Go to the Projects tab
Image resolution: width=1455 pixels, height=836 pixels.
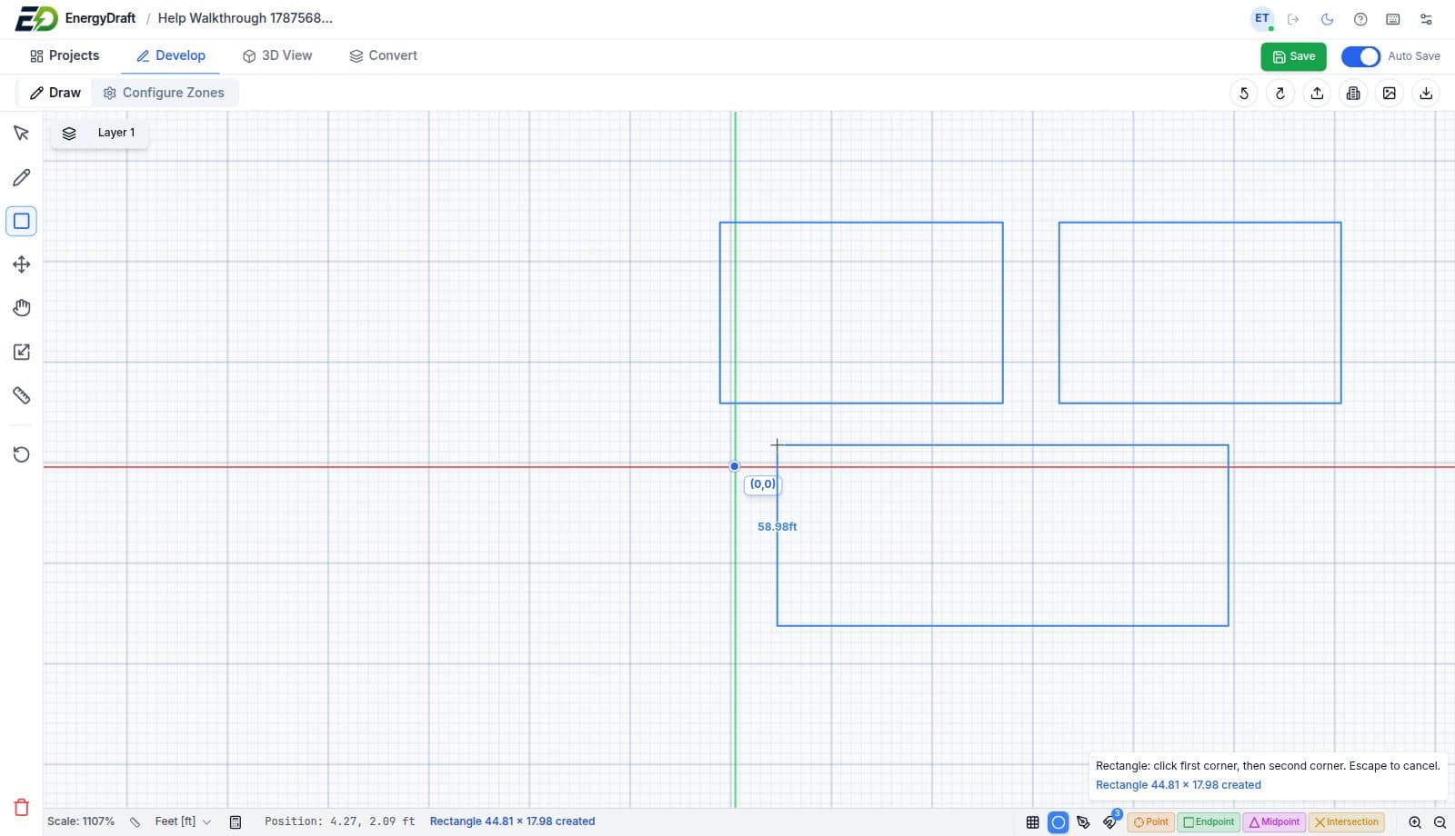(x=65, y=55)
